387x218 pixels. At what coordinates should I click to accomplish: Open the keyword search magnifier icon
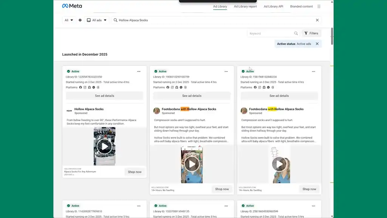pos(296,33)
